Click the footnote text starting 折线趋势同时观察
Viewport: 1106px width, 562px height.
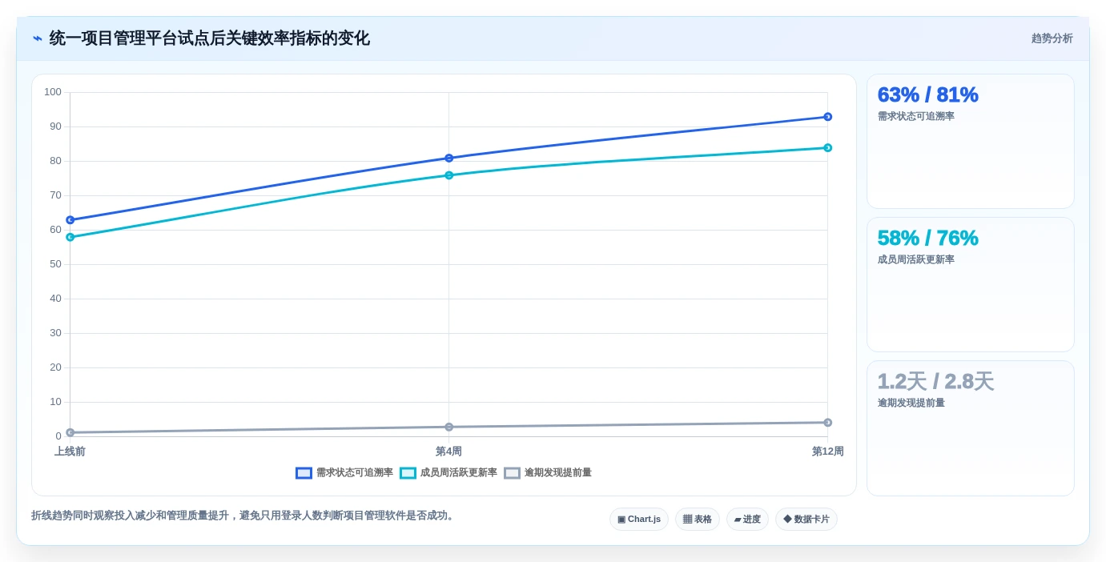click(x=244, y=516)
